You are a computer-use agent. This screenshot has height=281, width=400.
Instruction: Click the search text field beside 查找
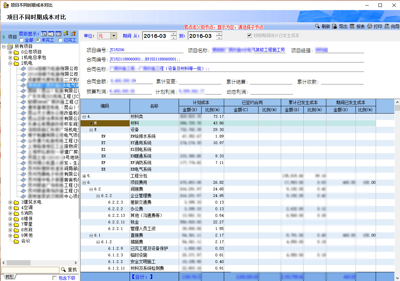point(30,270)
